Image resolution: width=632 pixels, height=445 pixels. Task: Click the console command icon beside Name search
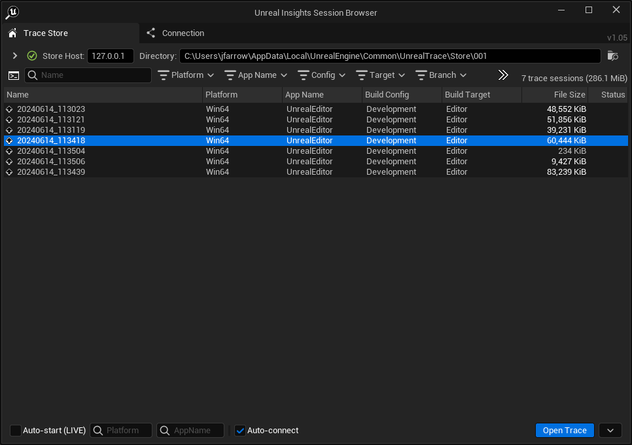14,75
